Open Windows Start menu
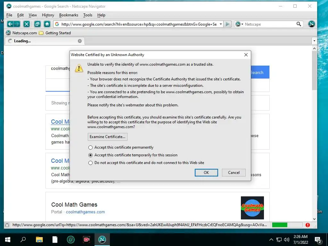 pos(8,240)
